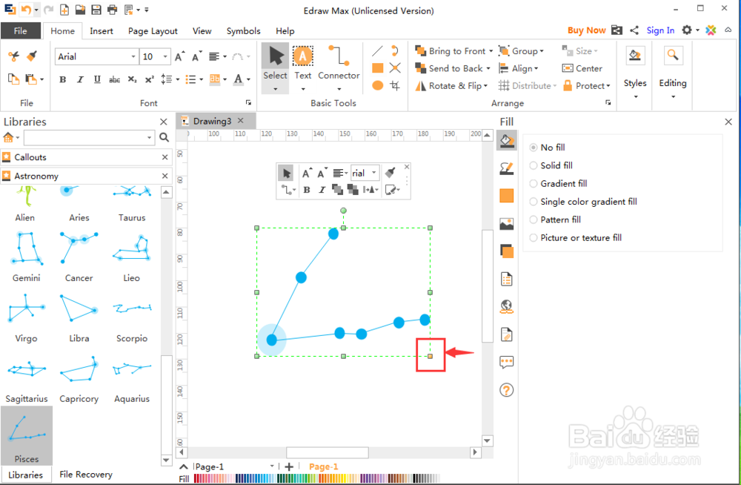This screenshot has width=741, height=485.
Task: Close the Fill panel
Action: click(728, 122)
